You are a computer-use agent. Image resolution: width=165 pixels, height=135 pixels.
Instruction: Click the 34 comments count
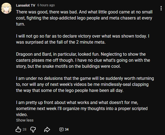tap(67, 130)
